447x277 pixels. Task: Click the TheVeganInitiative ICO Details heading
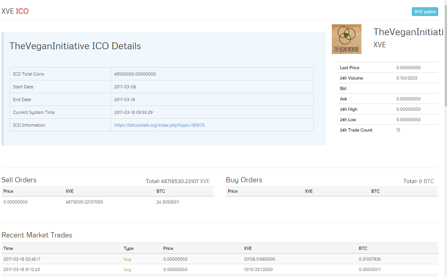click(75, 46)
